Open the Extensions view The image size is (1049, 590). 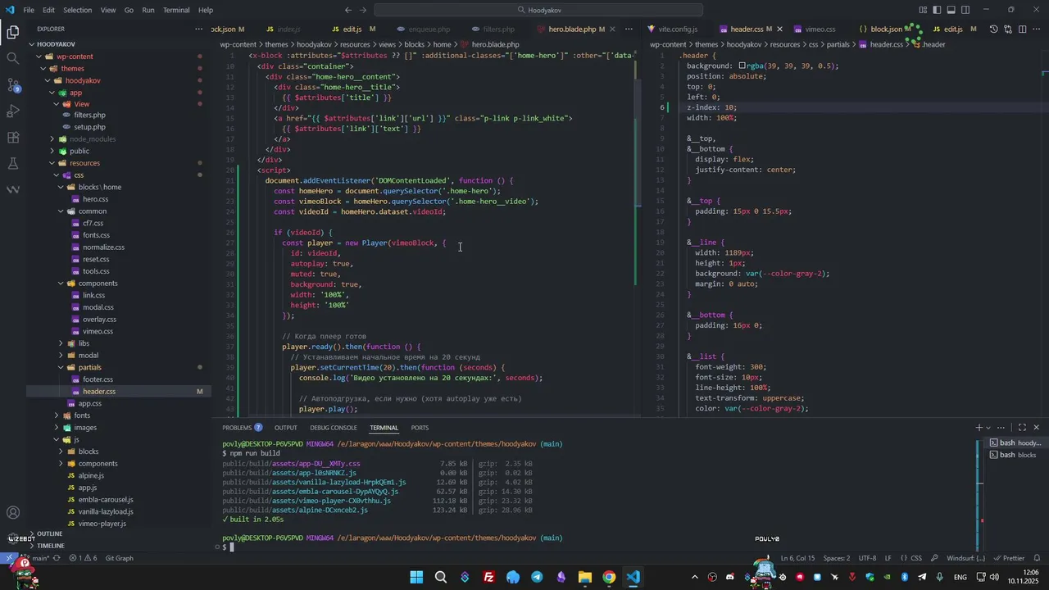(x=13, y=138)
